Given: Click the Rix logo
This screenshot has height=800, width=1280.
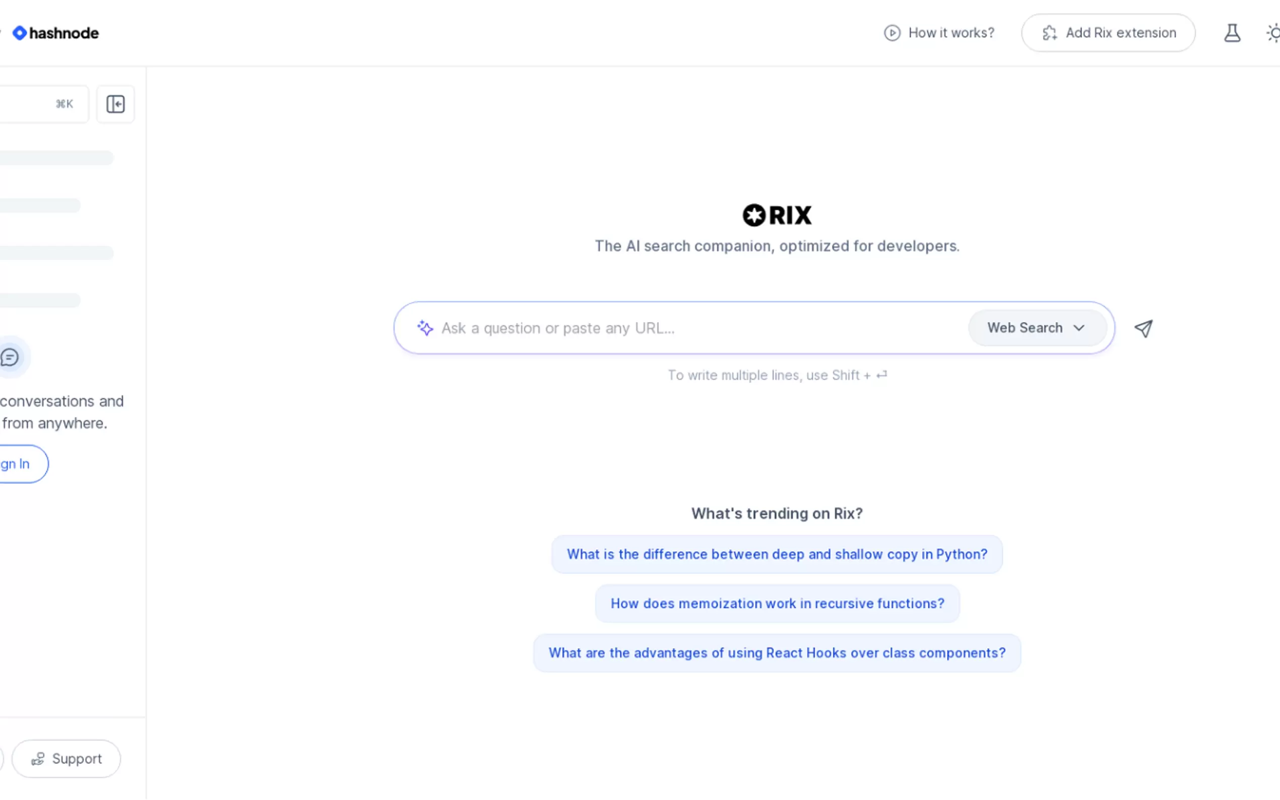Looking at the screenshot, I should coord(777,215).
